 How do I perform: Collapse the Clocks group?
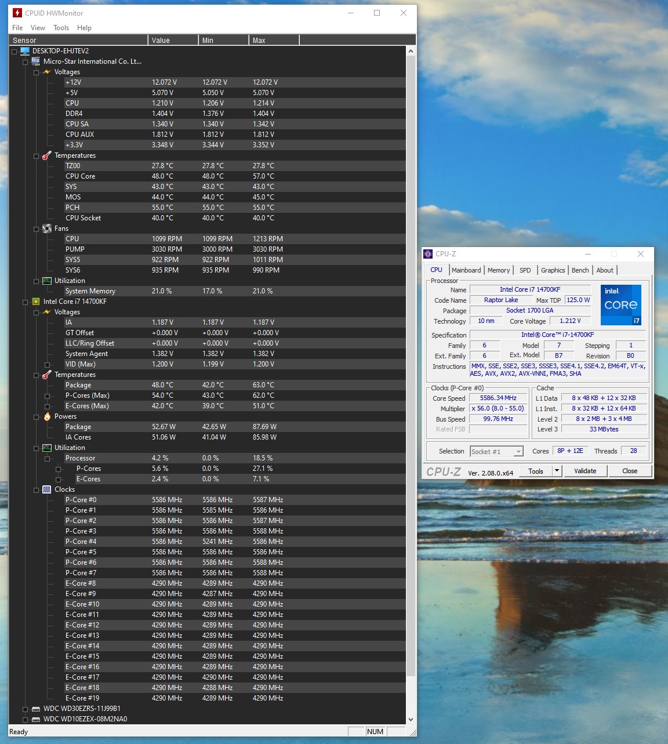pos(36,490)
